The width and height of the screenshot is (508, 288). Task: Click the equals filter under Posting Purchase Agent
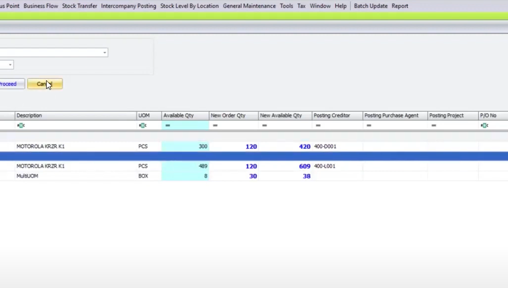[369, 125]
